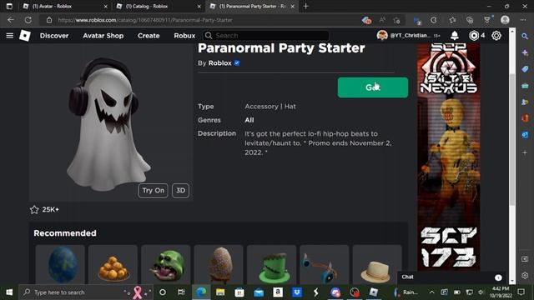
Task: Open the browser rewards trophy icon
Action: tap(487, 20)
